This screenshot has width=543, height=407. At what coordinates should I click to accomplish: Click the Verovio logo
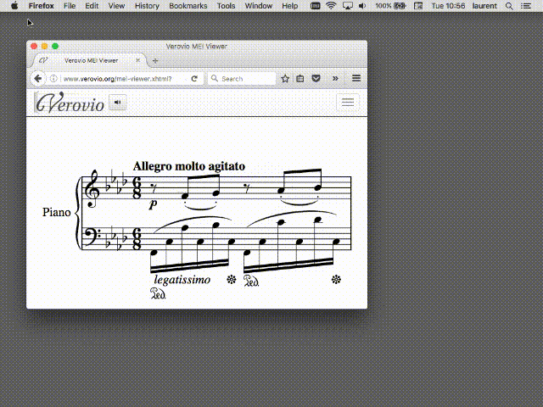pos(70,103)
